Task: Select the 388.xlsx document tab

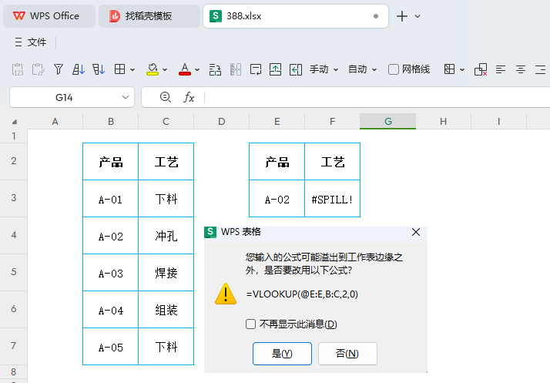Action: pyautogui.click(x=296, y=16)
